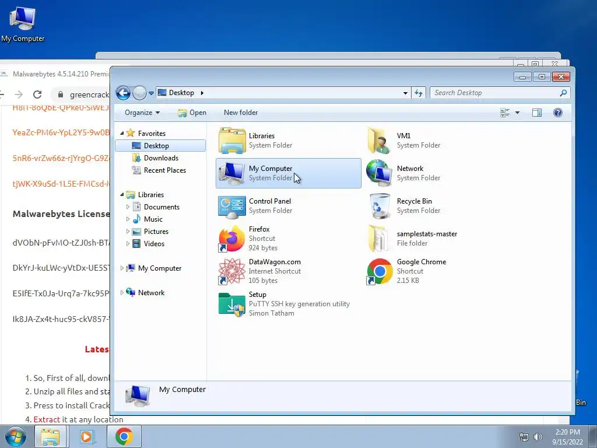Expand the Documents library node
The image size is (597, 448).
pyautogui.click(x=128, y=207)
